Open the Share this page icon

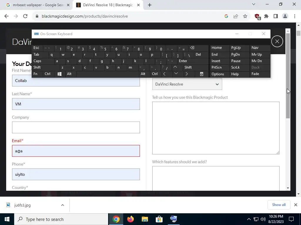click(x=236, y=16)
